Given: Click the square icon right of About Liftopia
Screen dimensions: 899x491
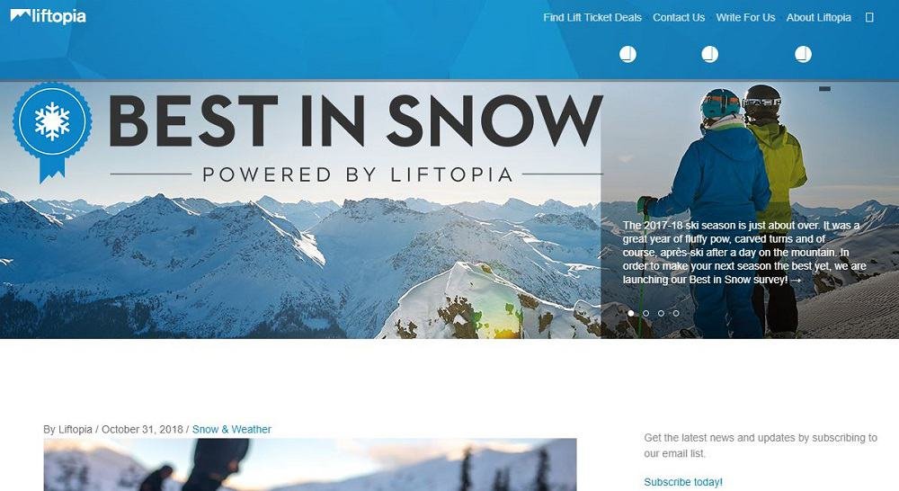Looking at the screenshot, I should tap(869, 18).
